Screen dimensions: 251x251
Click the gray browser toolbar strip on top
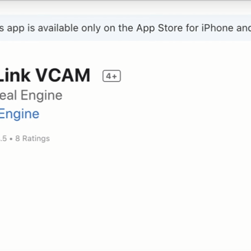(x=125, y=8)
